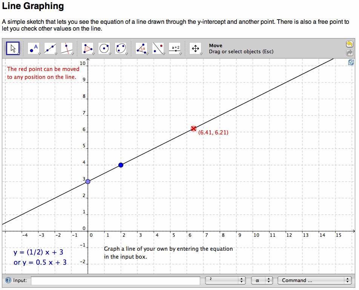Select the Perpendicular Line tool
Viewport: 359px width, 290px height.
point(68,48)
